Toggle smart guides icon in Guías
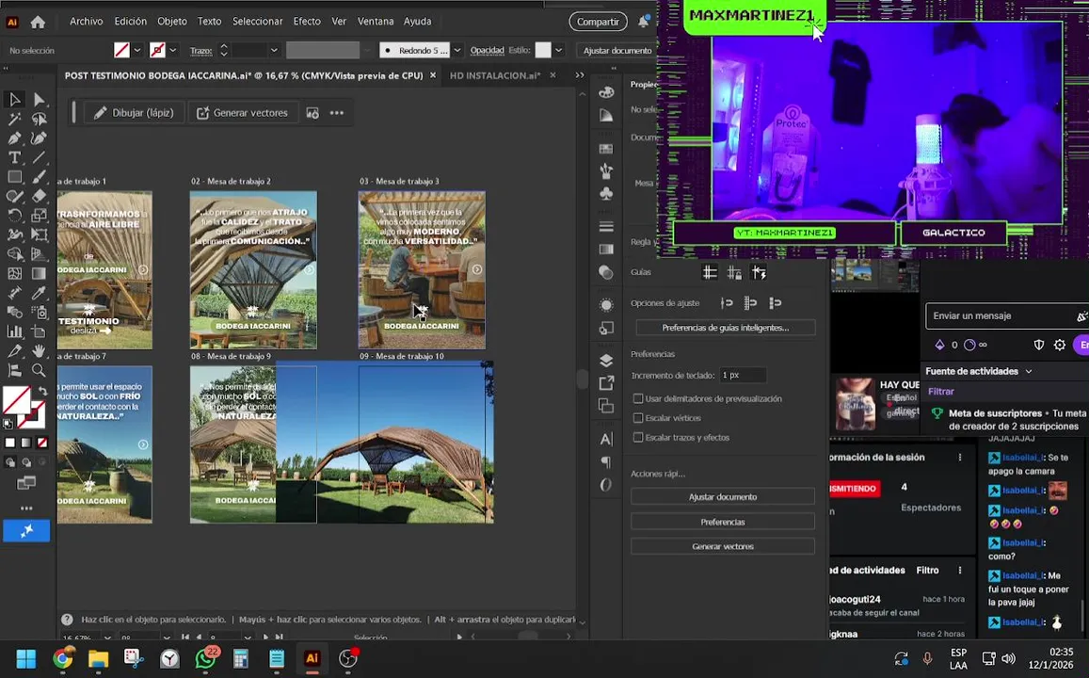The image size is (1089, 678). (x=760, y=272)
